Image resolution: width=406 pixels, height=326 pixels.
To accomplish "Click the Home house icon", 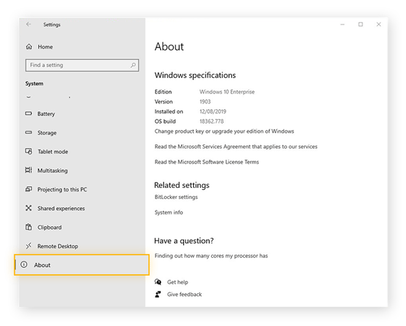I will point(29,47).
